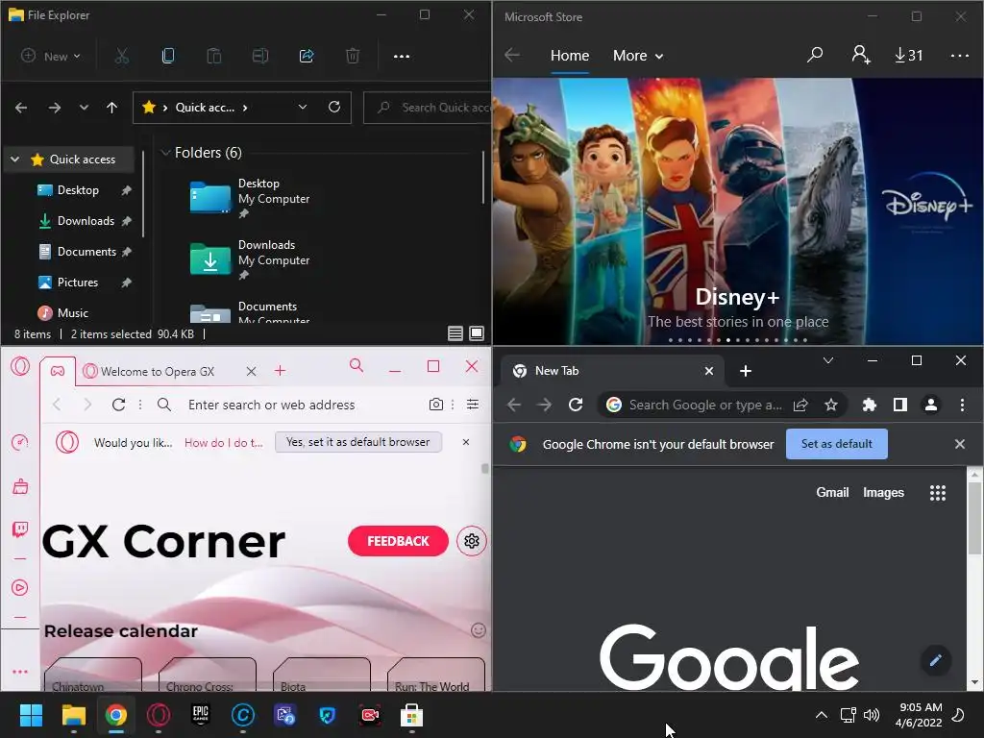Open the Microsoft Store ellipsis menu
The image size is (984, 738).
pos(960,55)
